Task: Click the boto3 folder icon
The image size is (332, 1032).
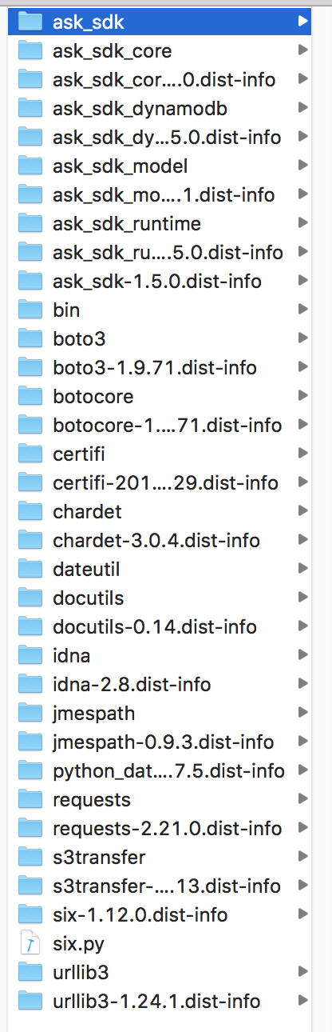Action: pyautogui.click(x=30, y=338)
